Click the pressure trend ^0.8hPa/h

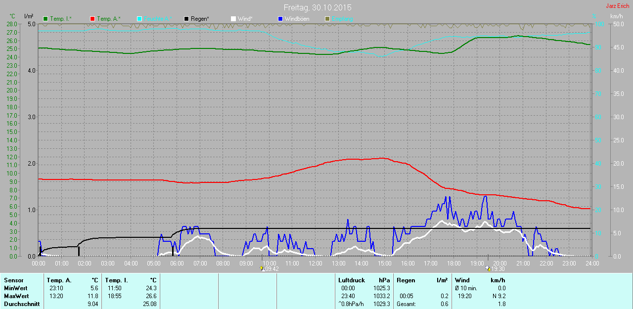click(x=351, y=304)
